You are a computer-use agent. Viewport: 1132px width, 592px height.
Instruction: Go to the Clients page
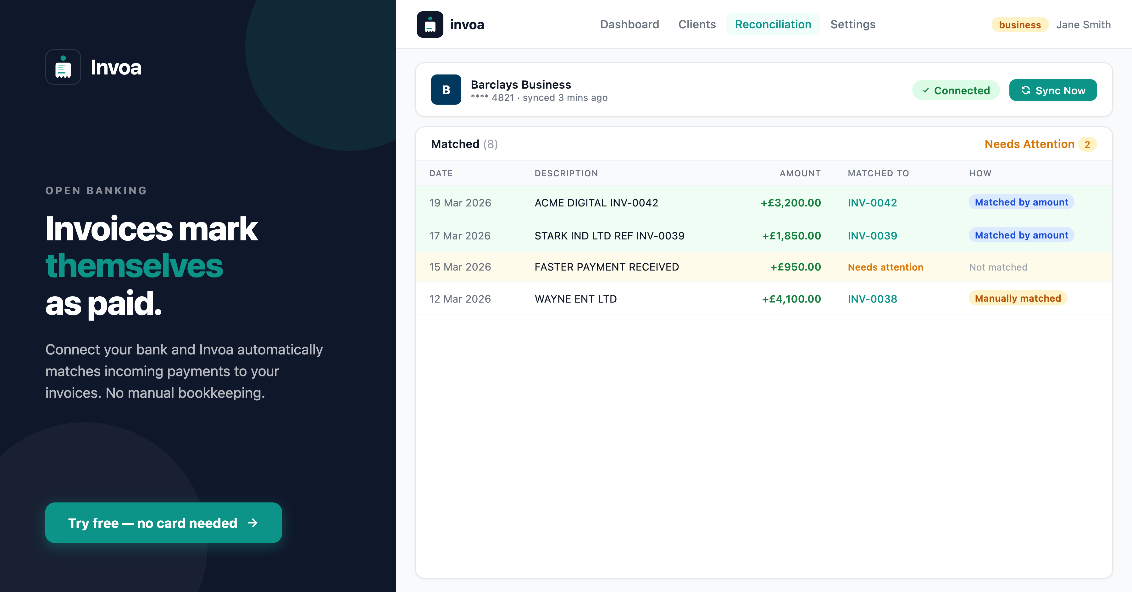[x=697, y=25]
